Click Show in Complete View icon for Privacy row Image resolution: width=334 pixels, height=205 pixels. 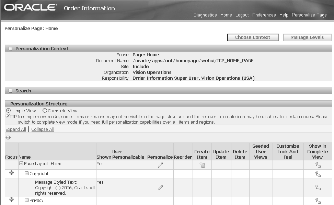[x=318, y=201]
